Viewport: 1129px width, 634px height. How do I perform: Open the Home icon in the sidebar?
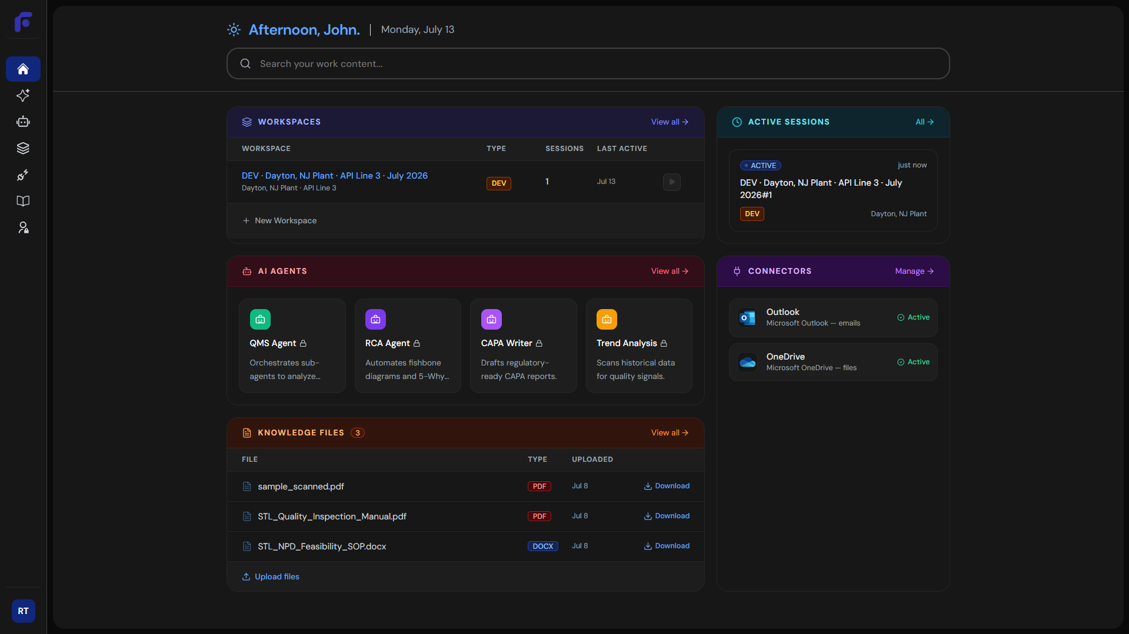pos(23,69)
